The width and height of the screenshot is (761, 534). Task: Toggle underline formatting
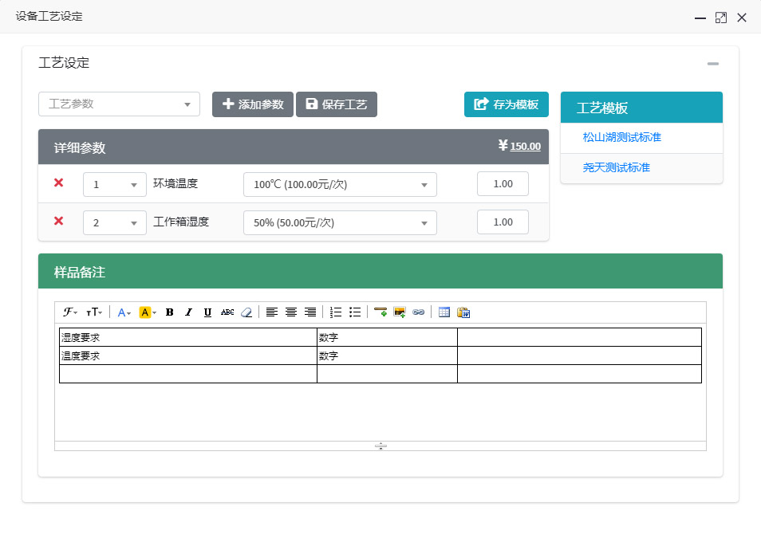207,312
